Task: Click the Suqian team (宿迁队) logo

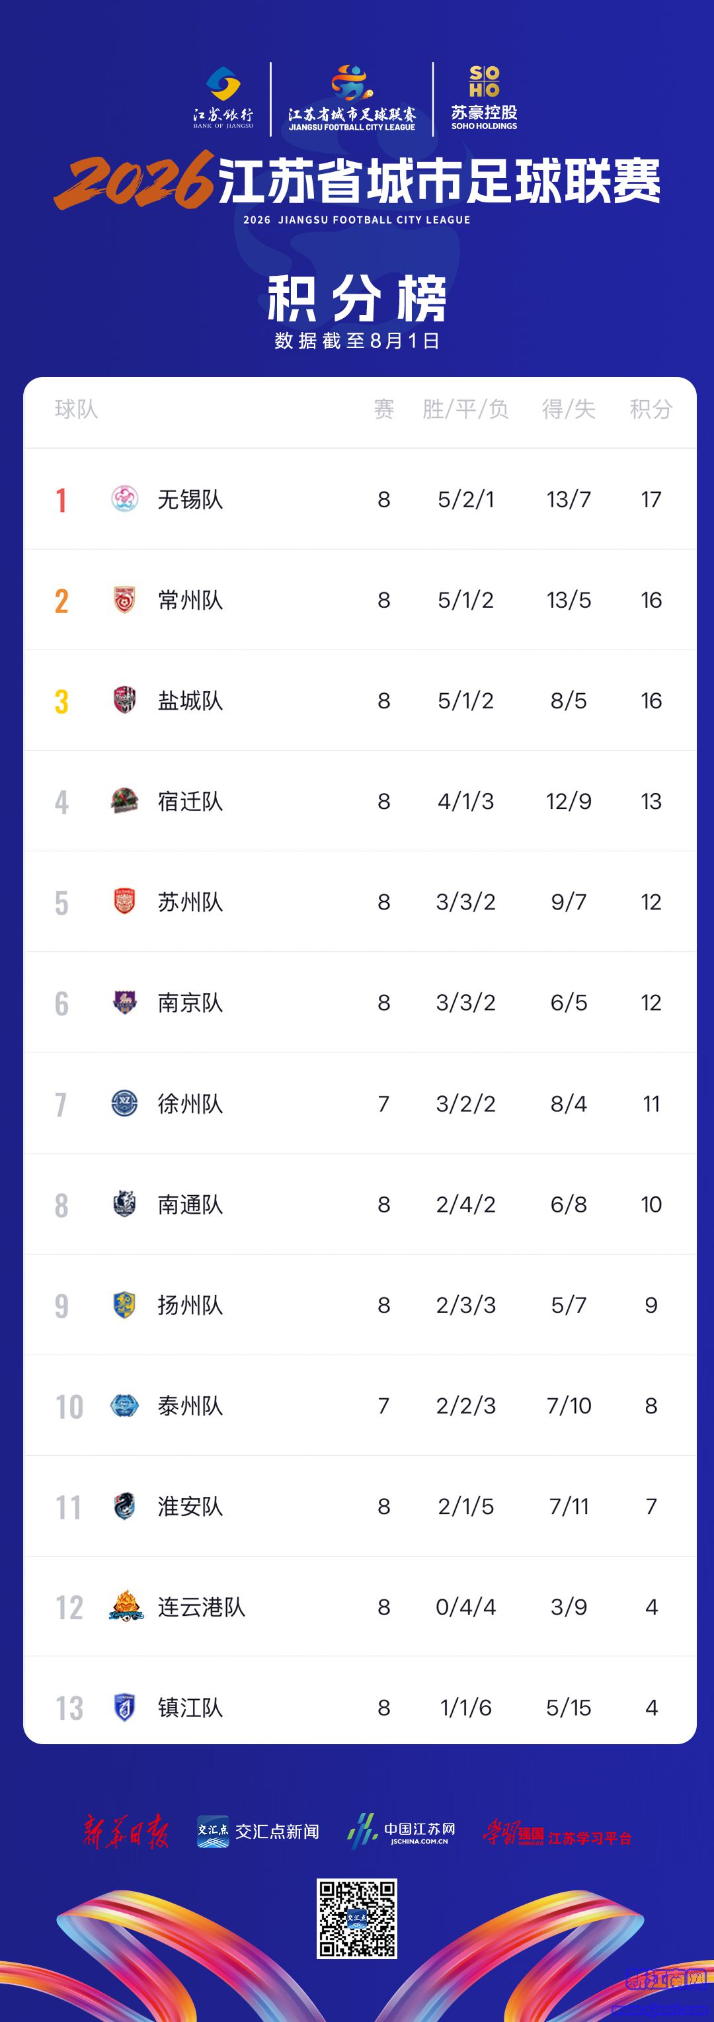Action: (x=125, y=800)
